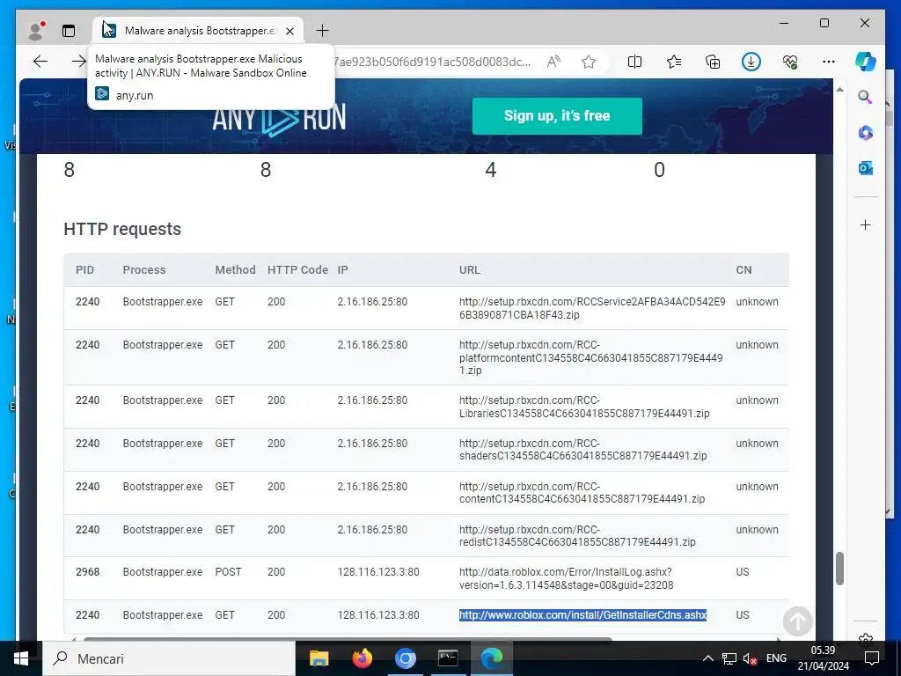901x676 pixels.
Task: Click the POST method cell
Action: (x=228, y=572)
